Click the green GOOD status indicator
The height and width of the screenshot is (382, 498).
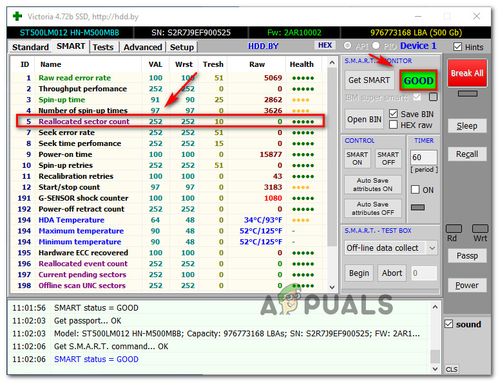click(x=418, y=80)
